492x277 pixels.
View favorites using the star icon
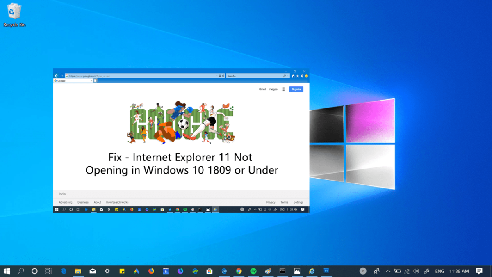pos(298,76)
